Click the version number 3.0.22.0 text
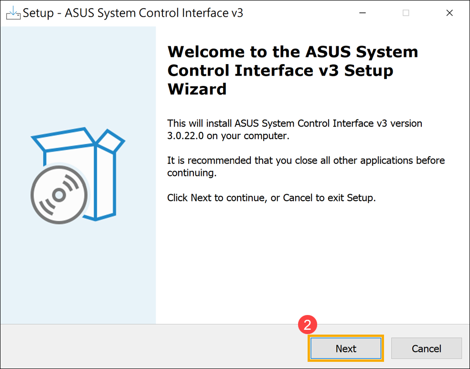The height and width of the screenshot is (369, 470). [185, 136]
